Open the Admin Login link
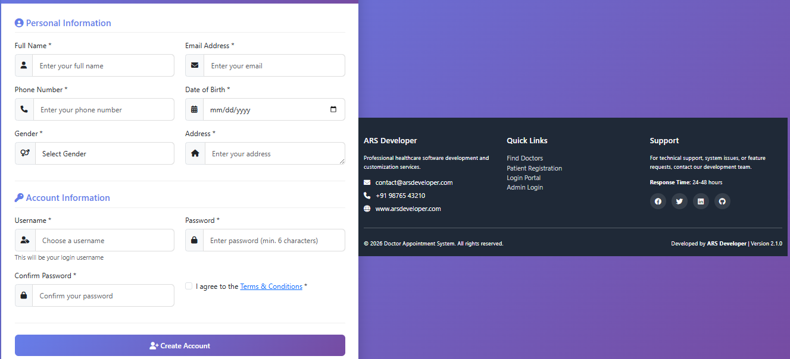 (524, 187)
